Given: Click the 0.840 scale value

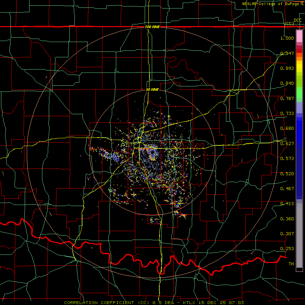Looking at the screenshot, I should click(x=287, y=83).
